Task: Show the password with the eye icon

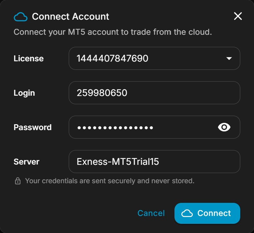Action: click(224, 127)
